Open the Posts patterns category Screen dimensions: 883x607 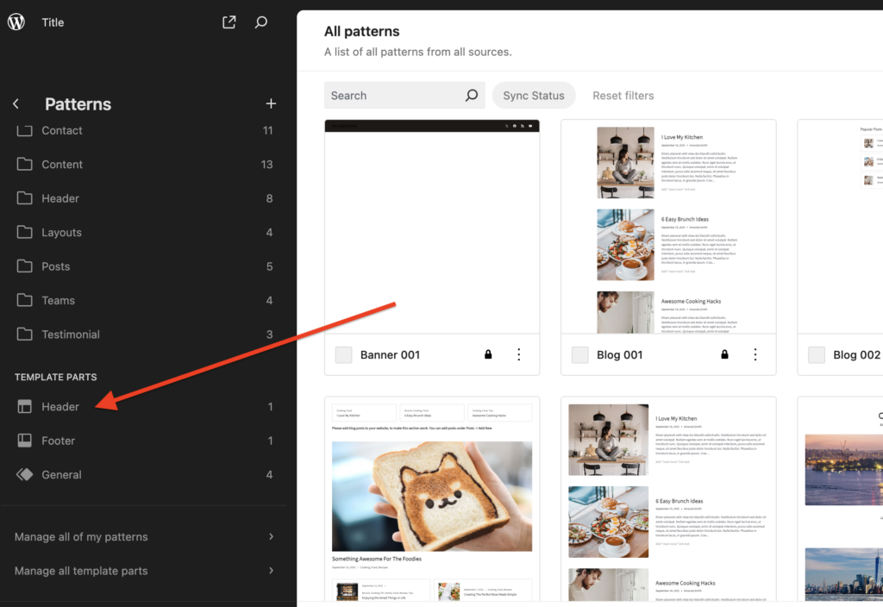pos(145,266)
